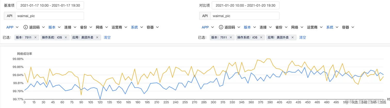
Task: Click the 99.77% y-axis label
Action: pyautogui.click(x=18, y=99)
